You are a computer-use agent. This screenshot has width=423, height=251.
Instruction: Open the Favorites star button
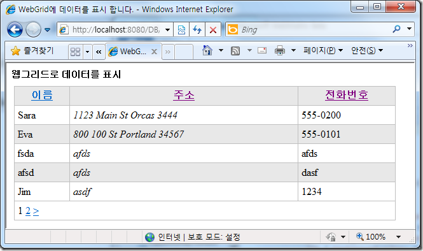click(x=32, y=50)
